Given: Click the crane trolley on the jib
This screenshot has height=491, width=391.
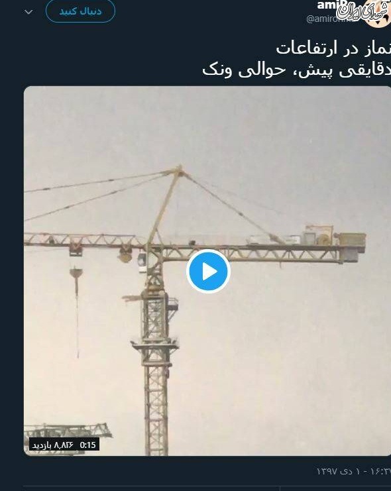Looking at the screenshot, I should tap(76, 249).
